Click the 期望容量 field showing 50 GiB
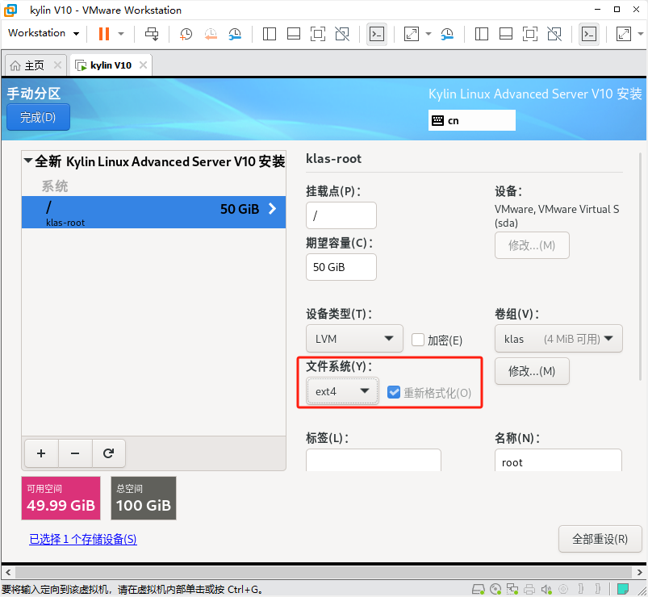648x597 pixels. (x=341, y=267)
